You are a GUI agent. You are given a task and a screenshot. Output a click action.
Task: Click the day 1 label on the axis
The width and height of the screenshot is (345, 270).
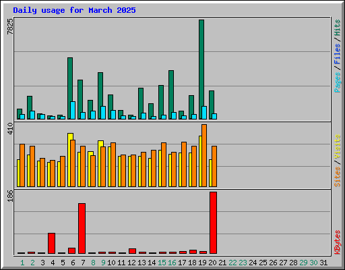tap(22, 263)
